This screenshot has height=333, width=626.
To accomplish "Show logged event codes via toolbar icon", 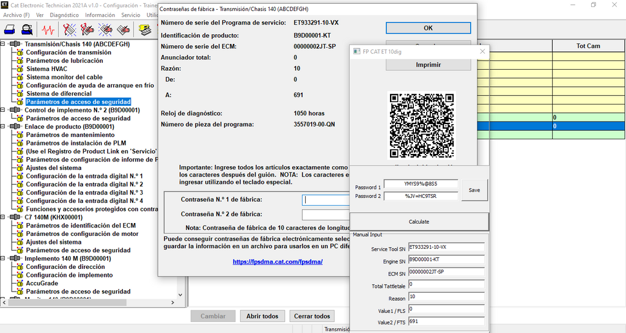I will point(123,29).
